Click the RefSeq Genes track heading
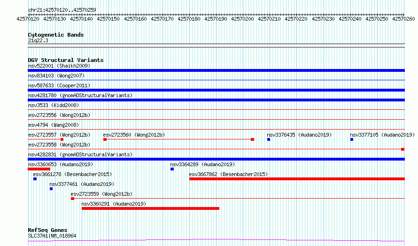Viewport: 418px width, 246px height. click(47, 230)
